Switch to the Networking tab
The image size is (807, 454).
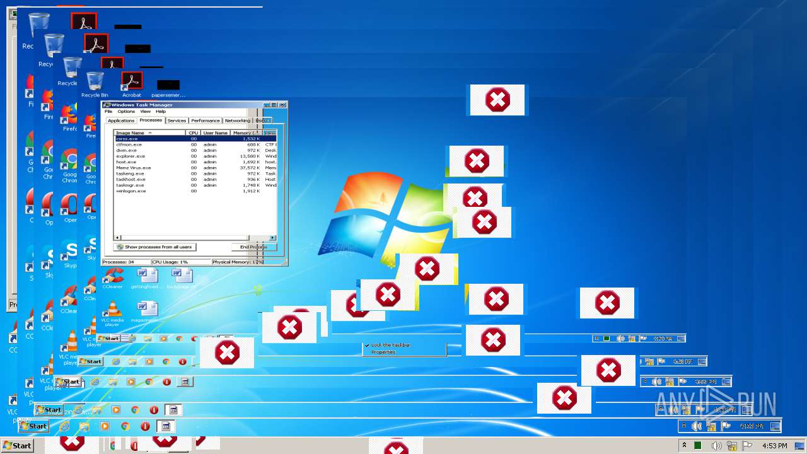[x=237, y=120]
